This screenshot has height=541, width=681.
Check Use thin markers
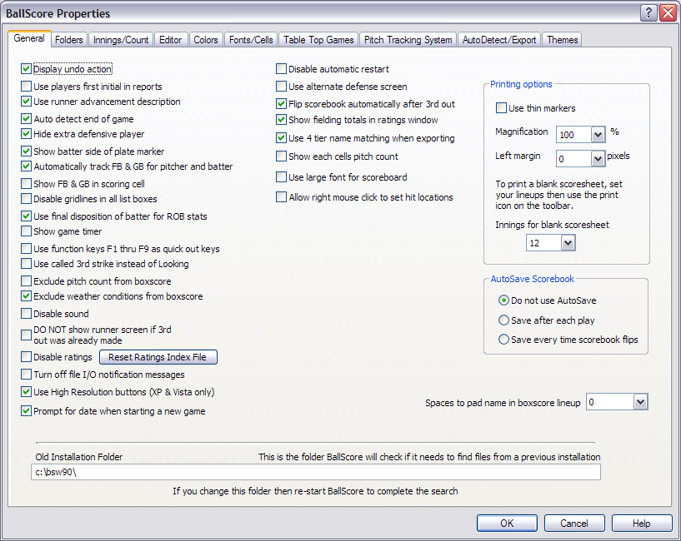coord(501,108)
